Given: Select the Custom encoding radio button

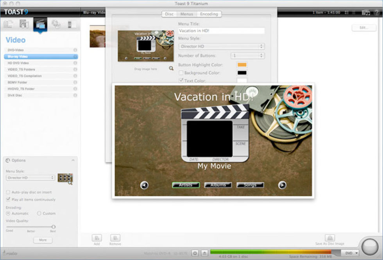Looking at the screenshot, I should (39, 214).
